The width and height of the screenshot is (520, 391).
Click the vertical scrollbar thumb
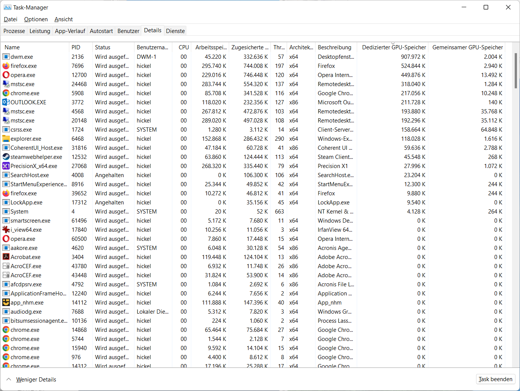pyautogui.click(x=516, y=71)
